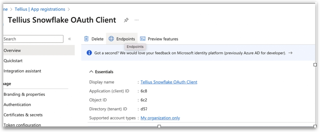Click the Preview features icon
Viewport: 320px width, 132px height.
point(142,39)
